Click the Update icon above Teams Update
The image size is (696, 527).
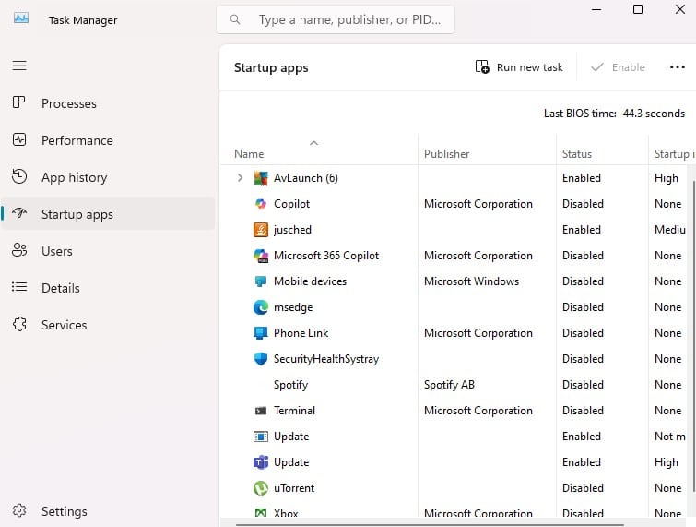click(261, 437)
